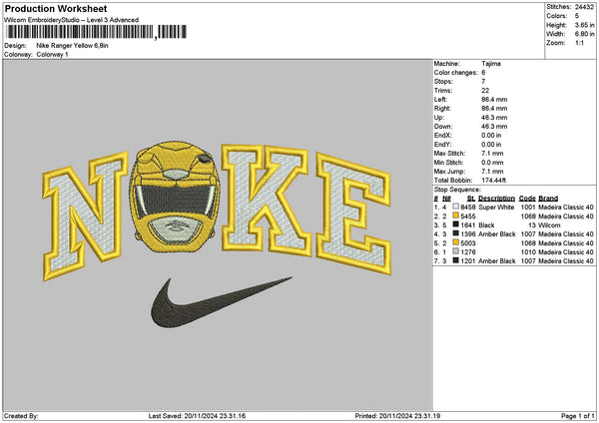Click the Min Stitch value "0.0 mm"
The width and height of the screenshot is (599, 423).
coord(492,163)
